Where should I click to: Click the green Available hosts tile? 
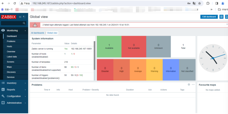[109, 47]
